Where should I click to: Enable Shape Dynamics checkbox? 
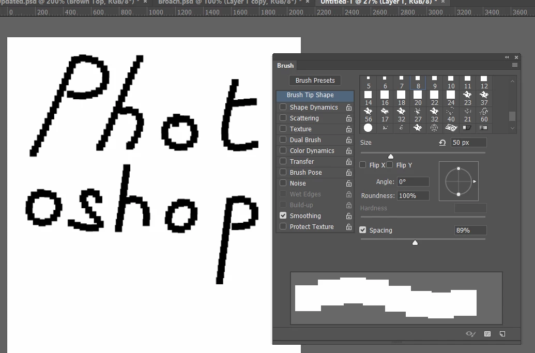click(283, 107)
